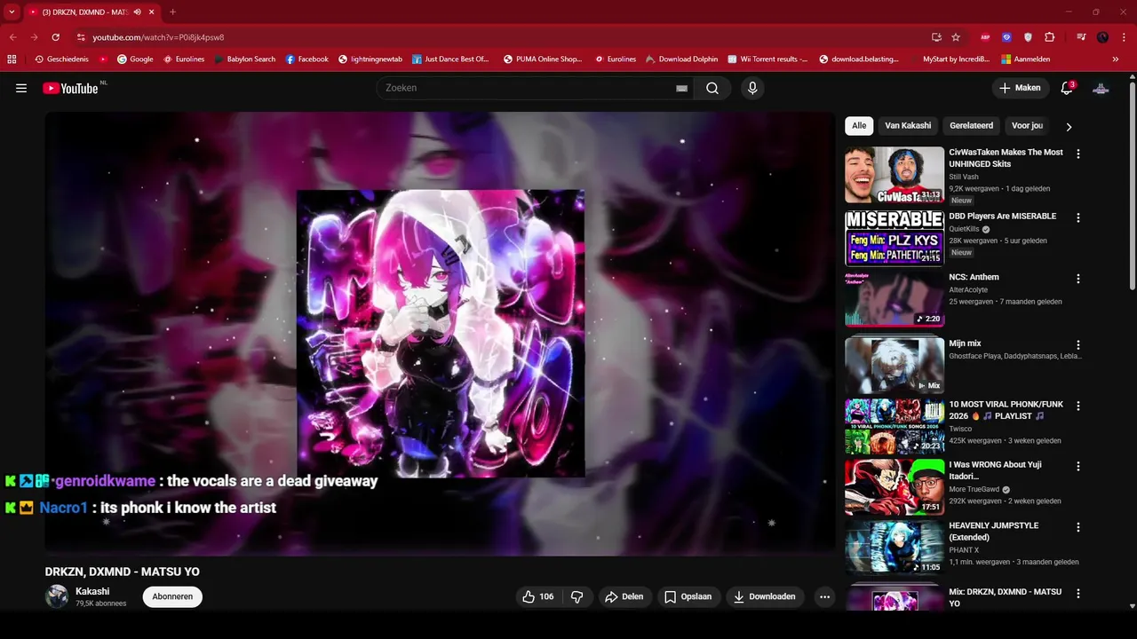Select the Voor jou filter chip
This screenshot has height=639, width=1137.
pos(1027,126)
